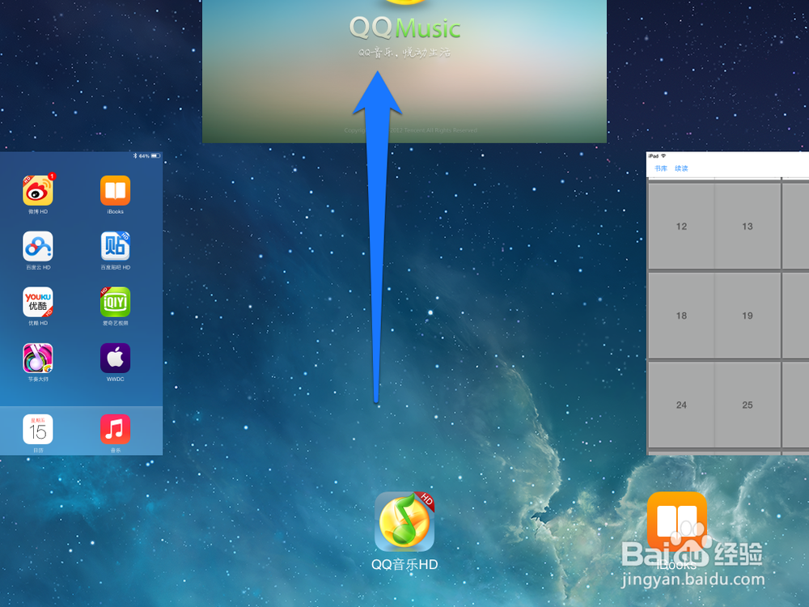Screen dimensions: 809x607
Task: Select book slot 24 in iBooks card
Action: coord(681,405)
